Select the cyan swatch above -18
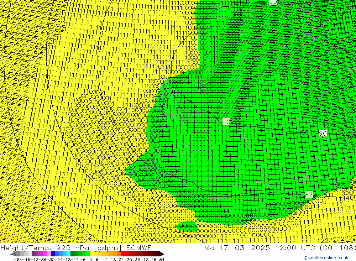 coord(68,254)
